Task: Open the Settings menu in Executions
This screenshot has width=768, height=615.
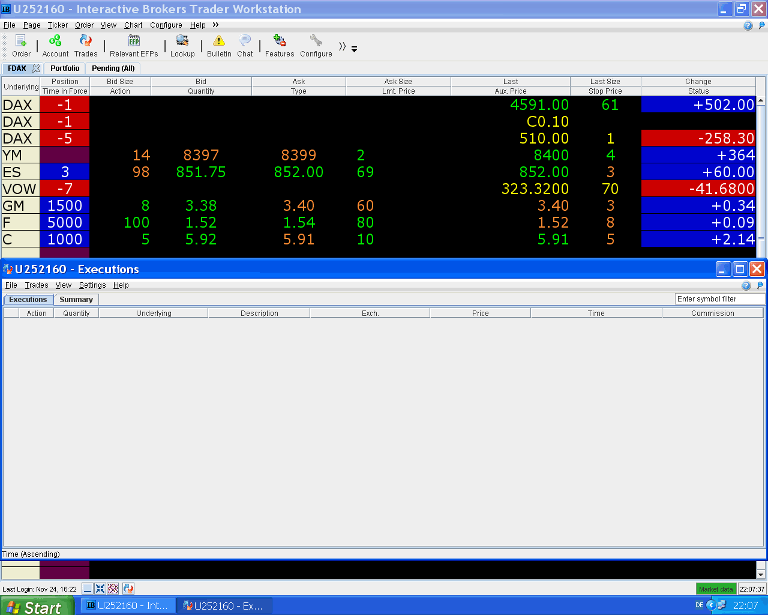Action: [x=92, y=285]
